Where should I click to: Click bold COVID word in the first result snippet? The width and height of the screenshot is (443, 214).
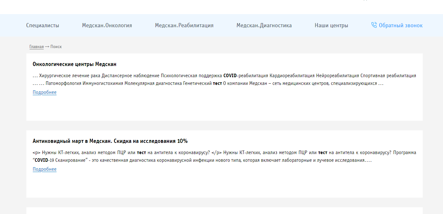pos(230,76)
